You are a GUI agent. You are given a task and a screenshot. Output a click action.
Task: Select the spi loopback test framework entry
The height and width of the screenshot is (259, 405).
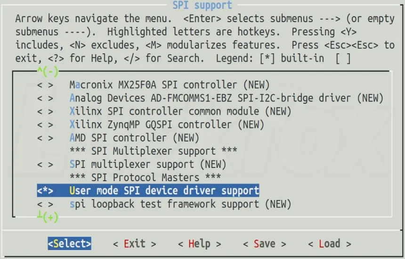click(180, 204)
